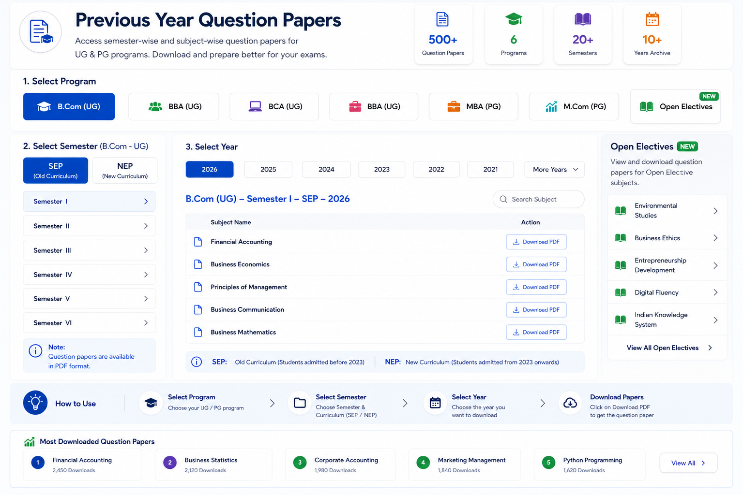Select year 2024 tab
The image size is (743, 495).
326,169
